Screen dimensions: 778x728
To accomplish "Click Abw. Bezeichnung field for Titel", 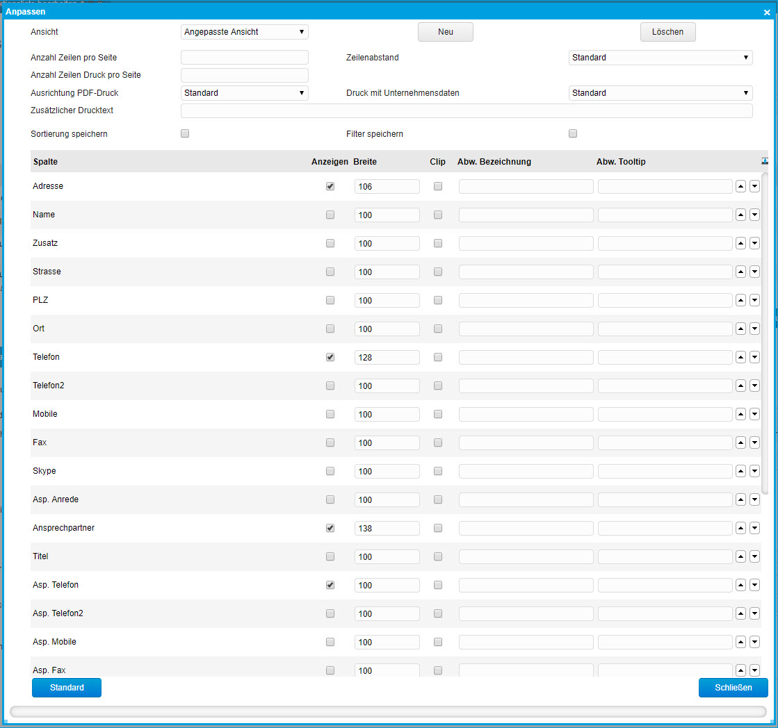I will click(526, 556).
